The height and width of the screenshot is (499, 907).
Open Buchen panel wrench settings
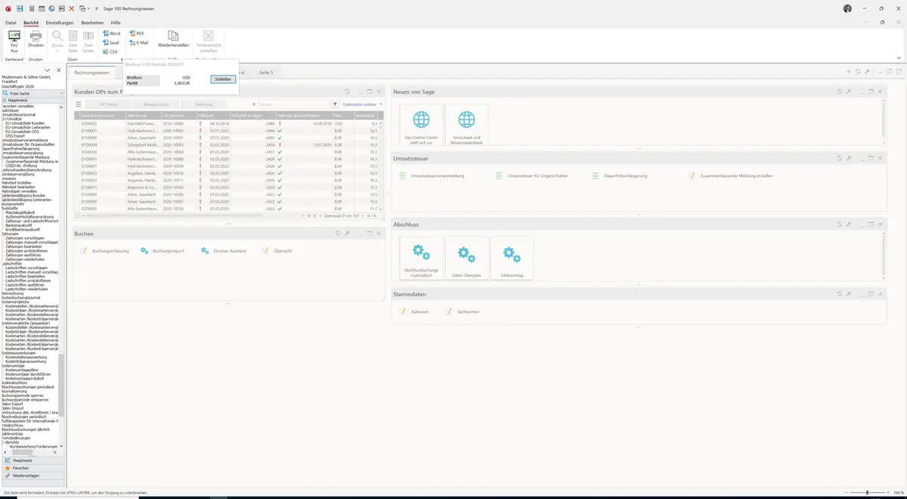pos(347,234)
